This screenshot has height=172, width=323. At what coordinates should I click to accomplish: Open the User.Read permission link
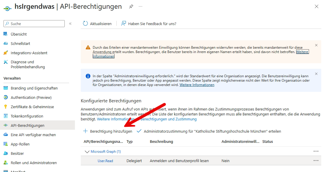pyautogui.click(x=105, y=161)
